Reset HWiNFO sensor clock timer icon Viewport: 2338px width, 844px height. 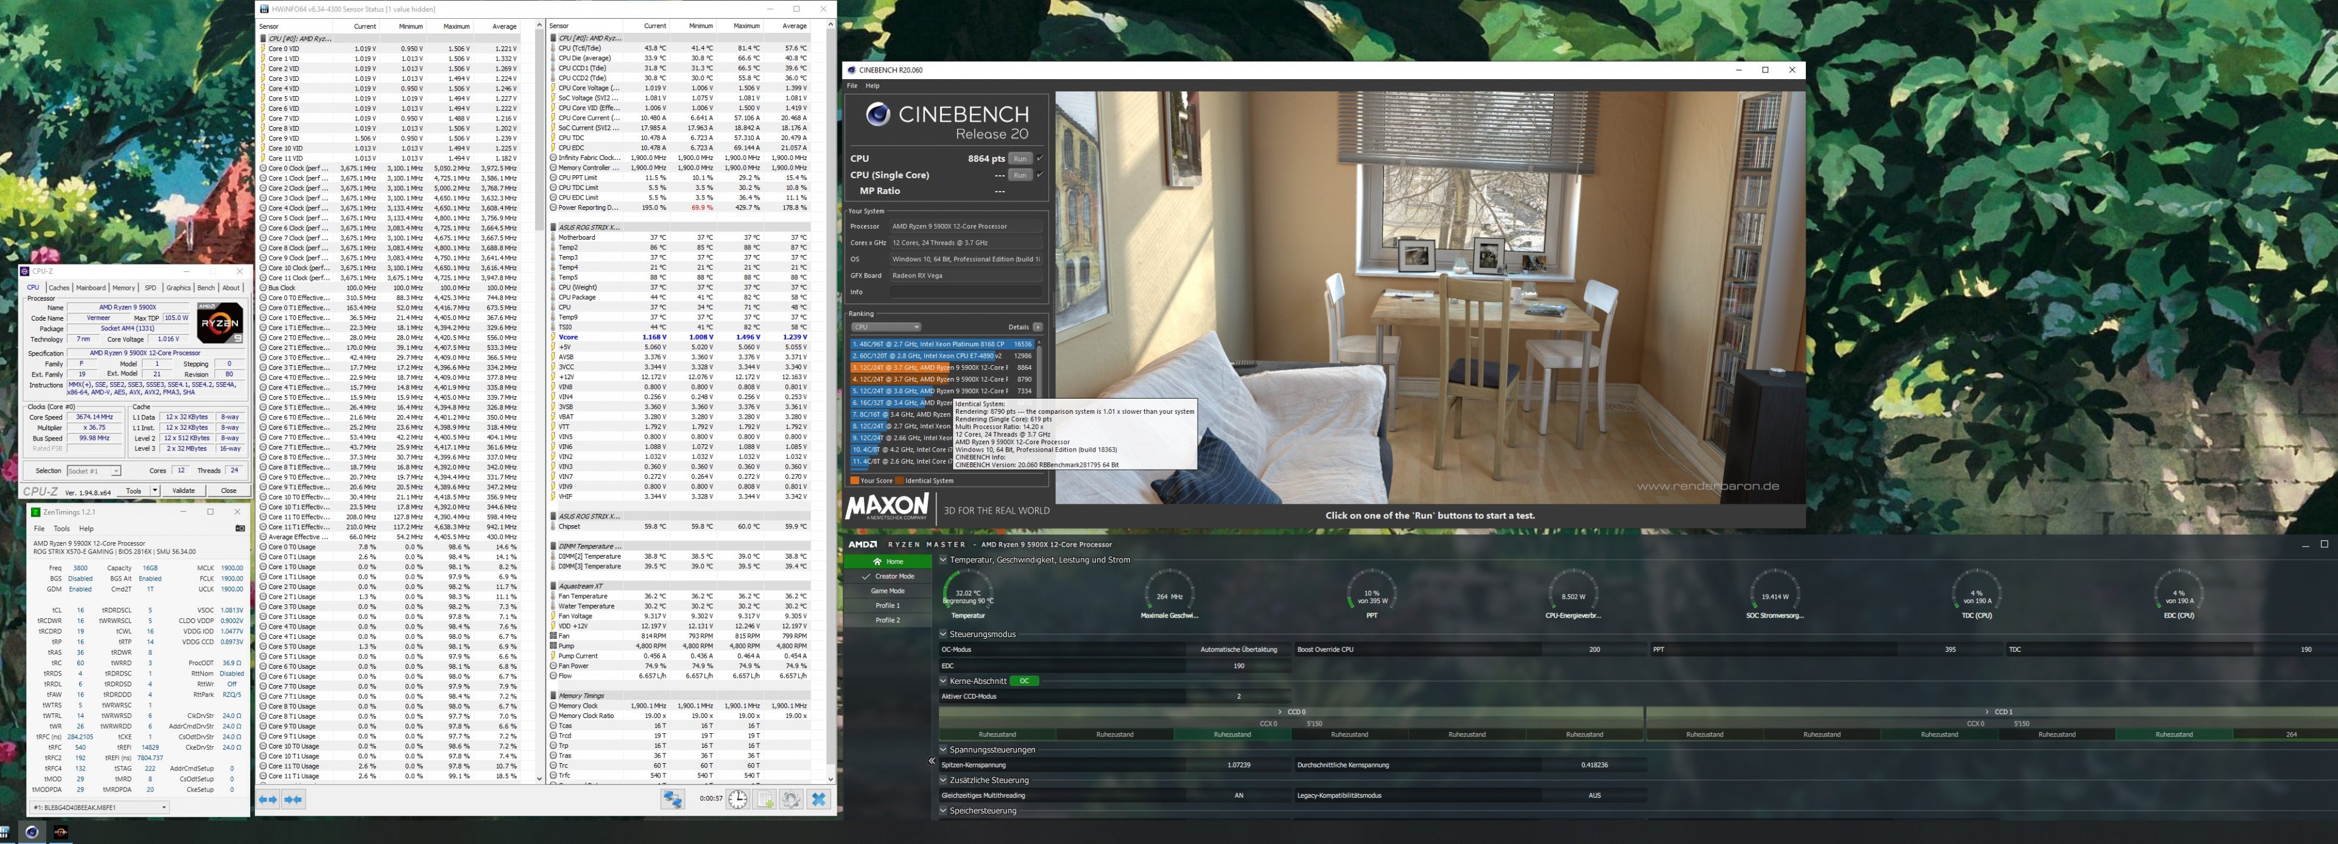click(x=738, y=798)
